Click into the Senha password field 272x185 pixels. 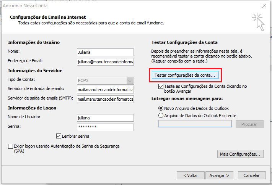click(x=105, y=127)
